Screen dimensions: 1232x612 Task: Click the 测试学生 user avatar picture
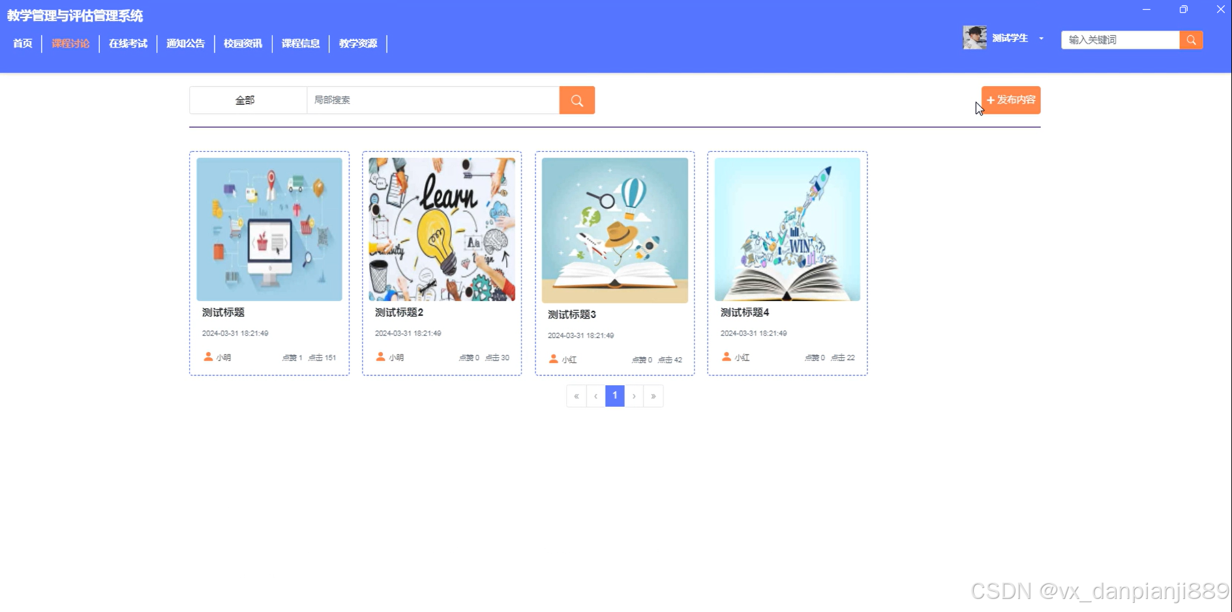point(974,38)
